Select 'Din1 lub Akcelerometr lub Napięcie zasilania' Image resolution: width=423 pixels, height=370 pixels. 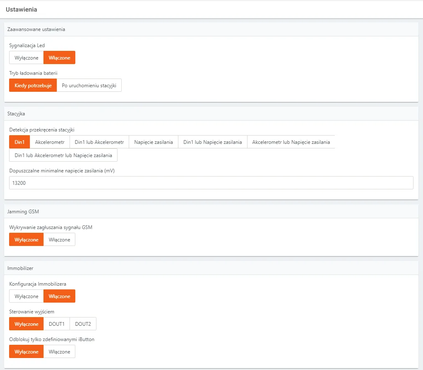click(63, 155)
